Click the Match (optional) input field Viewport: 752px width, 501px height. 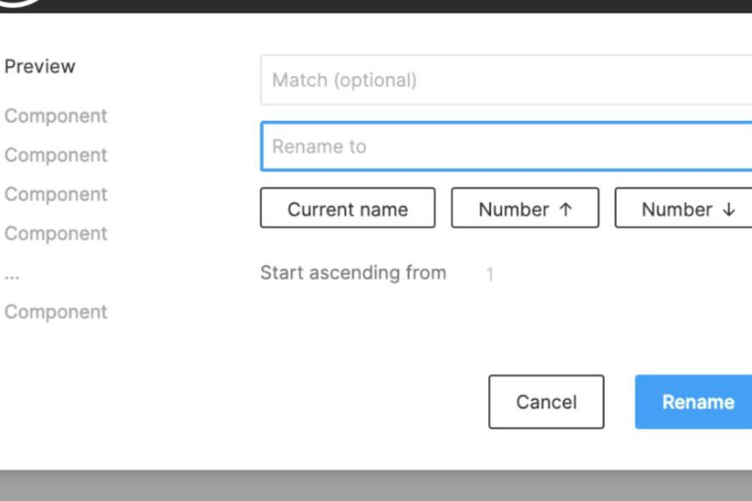click(506, 80)
